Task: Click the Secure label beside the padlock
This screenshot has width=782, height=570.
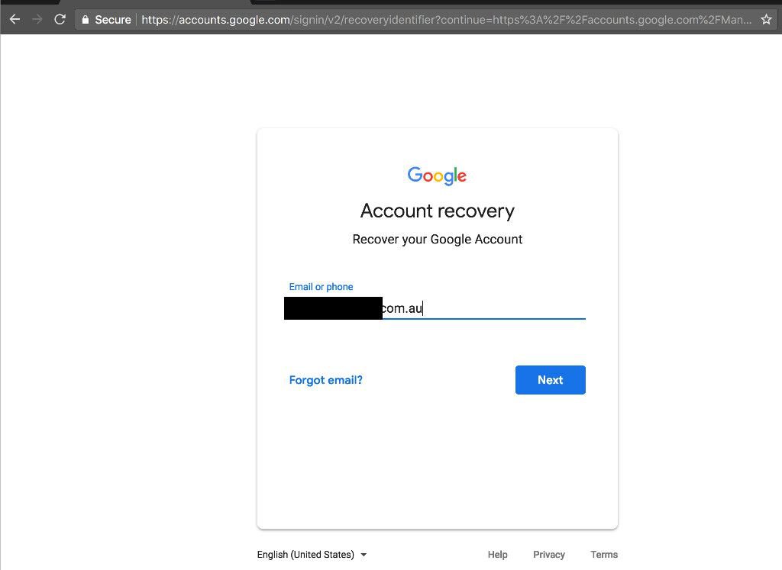Action: click(112, 20)
